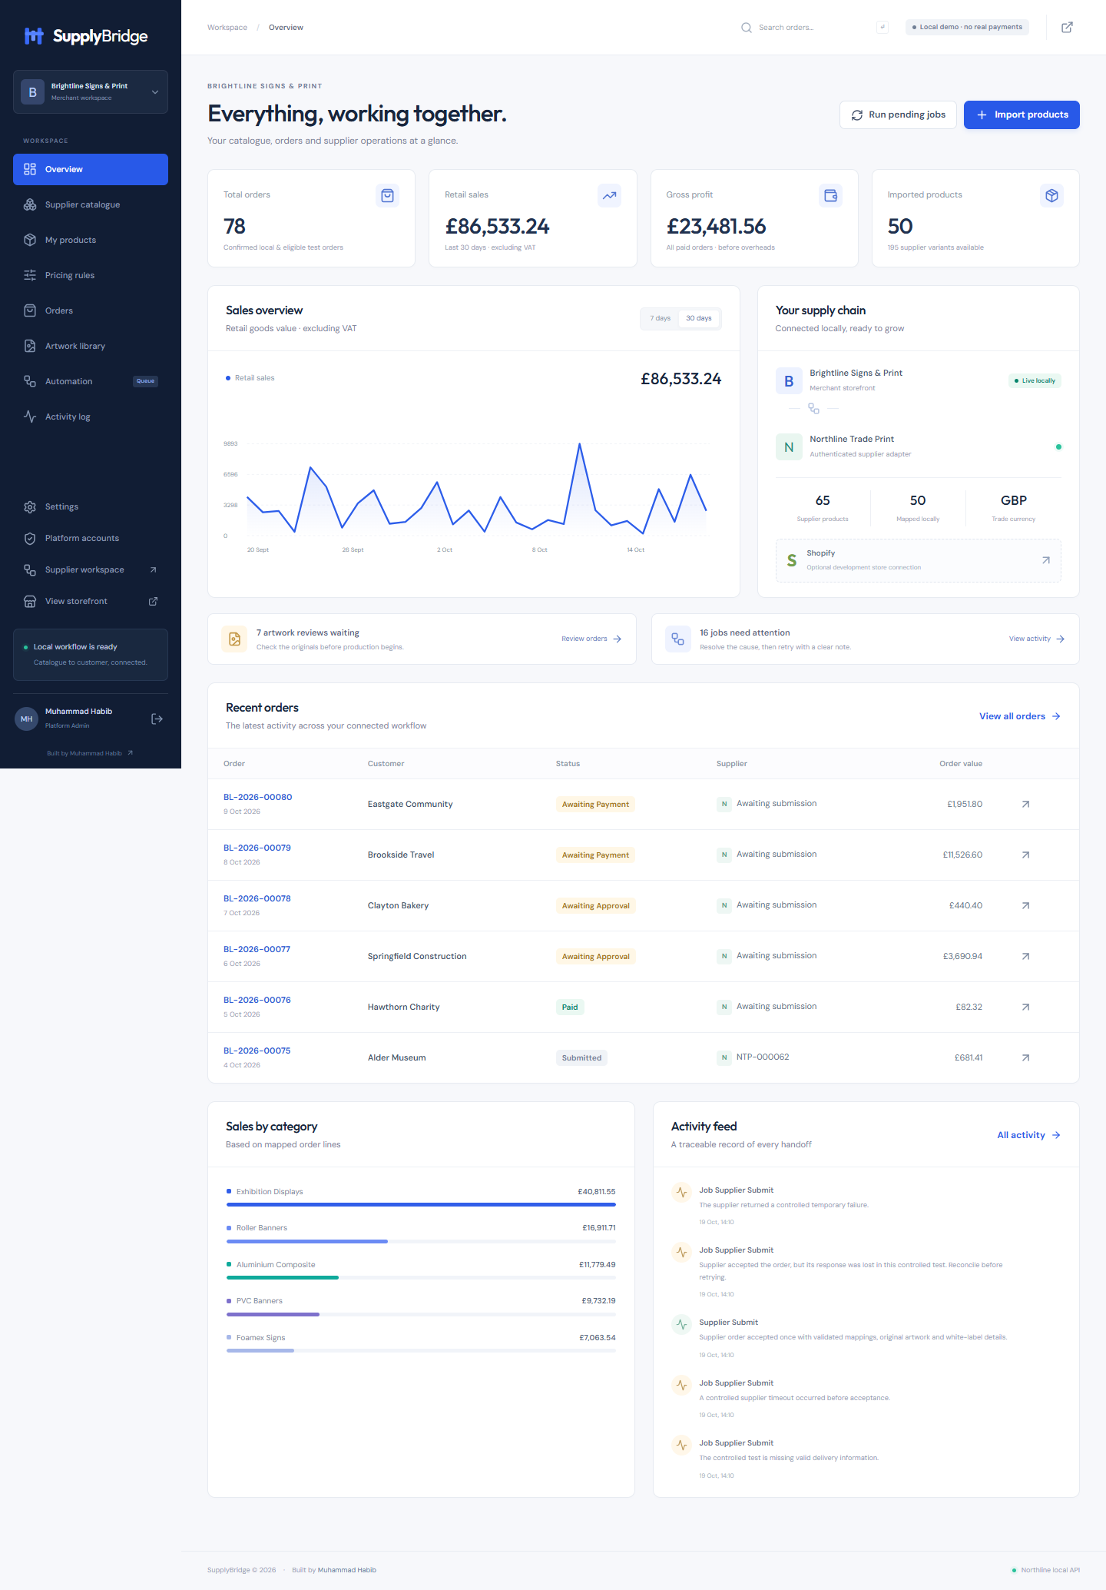Open Supplier catalogue in sidebar

click(91, 205)
